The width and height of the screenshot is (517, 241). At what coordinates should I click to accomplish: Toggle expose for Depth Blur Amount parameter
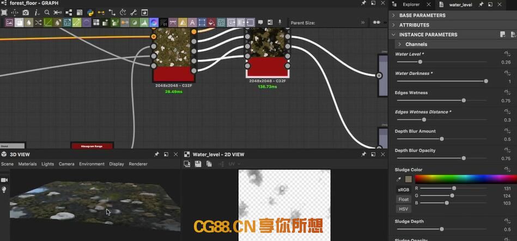point(507,131)
